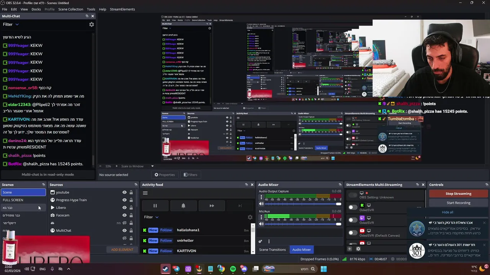Lock the Facecam source
The height and width of the screenshot is (275, 490).
(131, 215)
